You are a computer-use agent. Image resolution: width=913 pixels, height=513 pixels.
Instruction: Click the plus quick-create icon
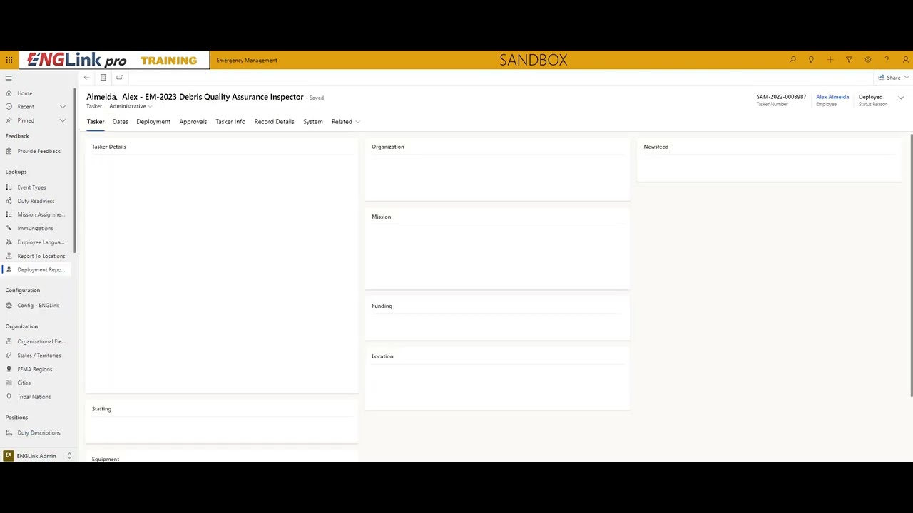[x=830, y=60]
